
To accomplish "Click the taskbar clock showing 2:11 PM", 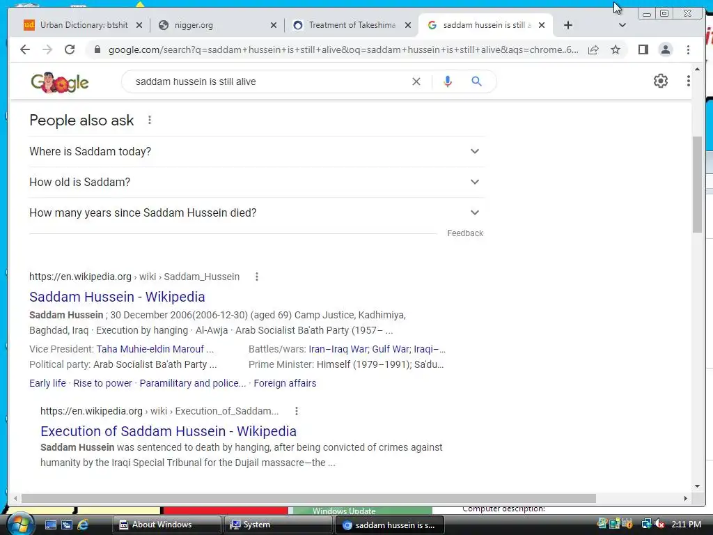I will click(x=686, y=524).
